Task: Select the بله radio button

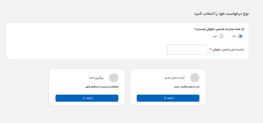Action: pos(240,36)
